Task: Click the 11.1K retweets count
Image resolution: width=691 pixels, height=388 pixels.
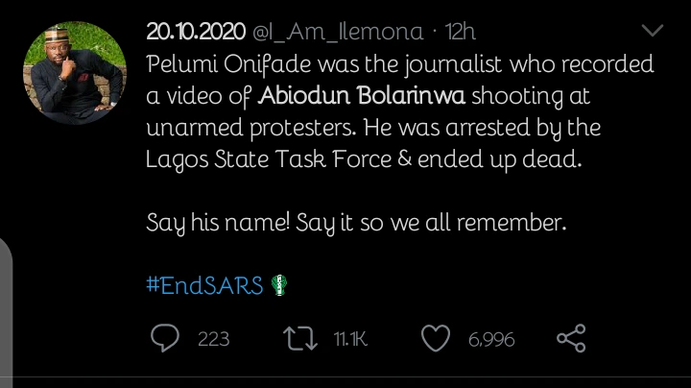Action: pos(350,339)
